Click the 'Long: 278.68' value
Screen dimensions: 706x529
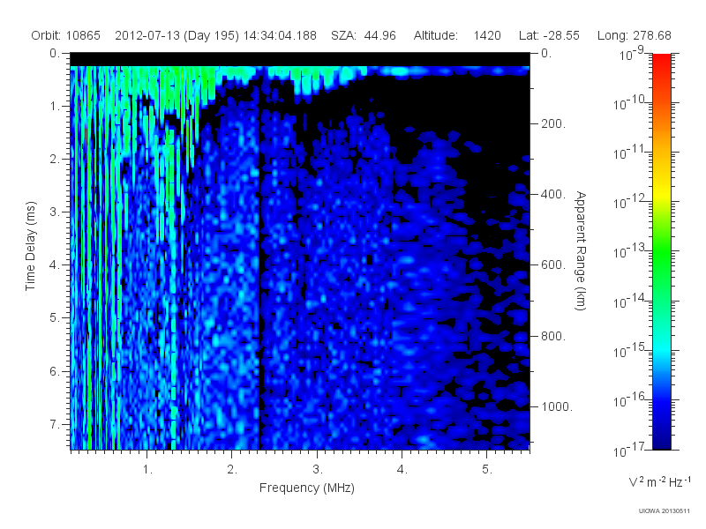coord(634,35)
